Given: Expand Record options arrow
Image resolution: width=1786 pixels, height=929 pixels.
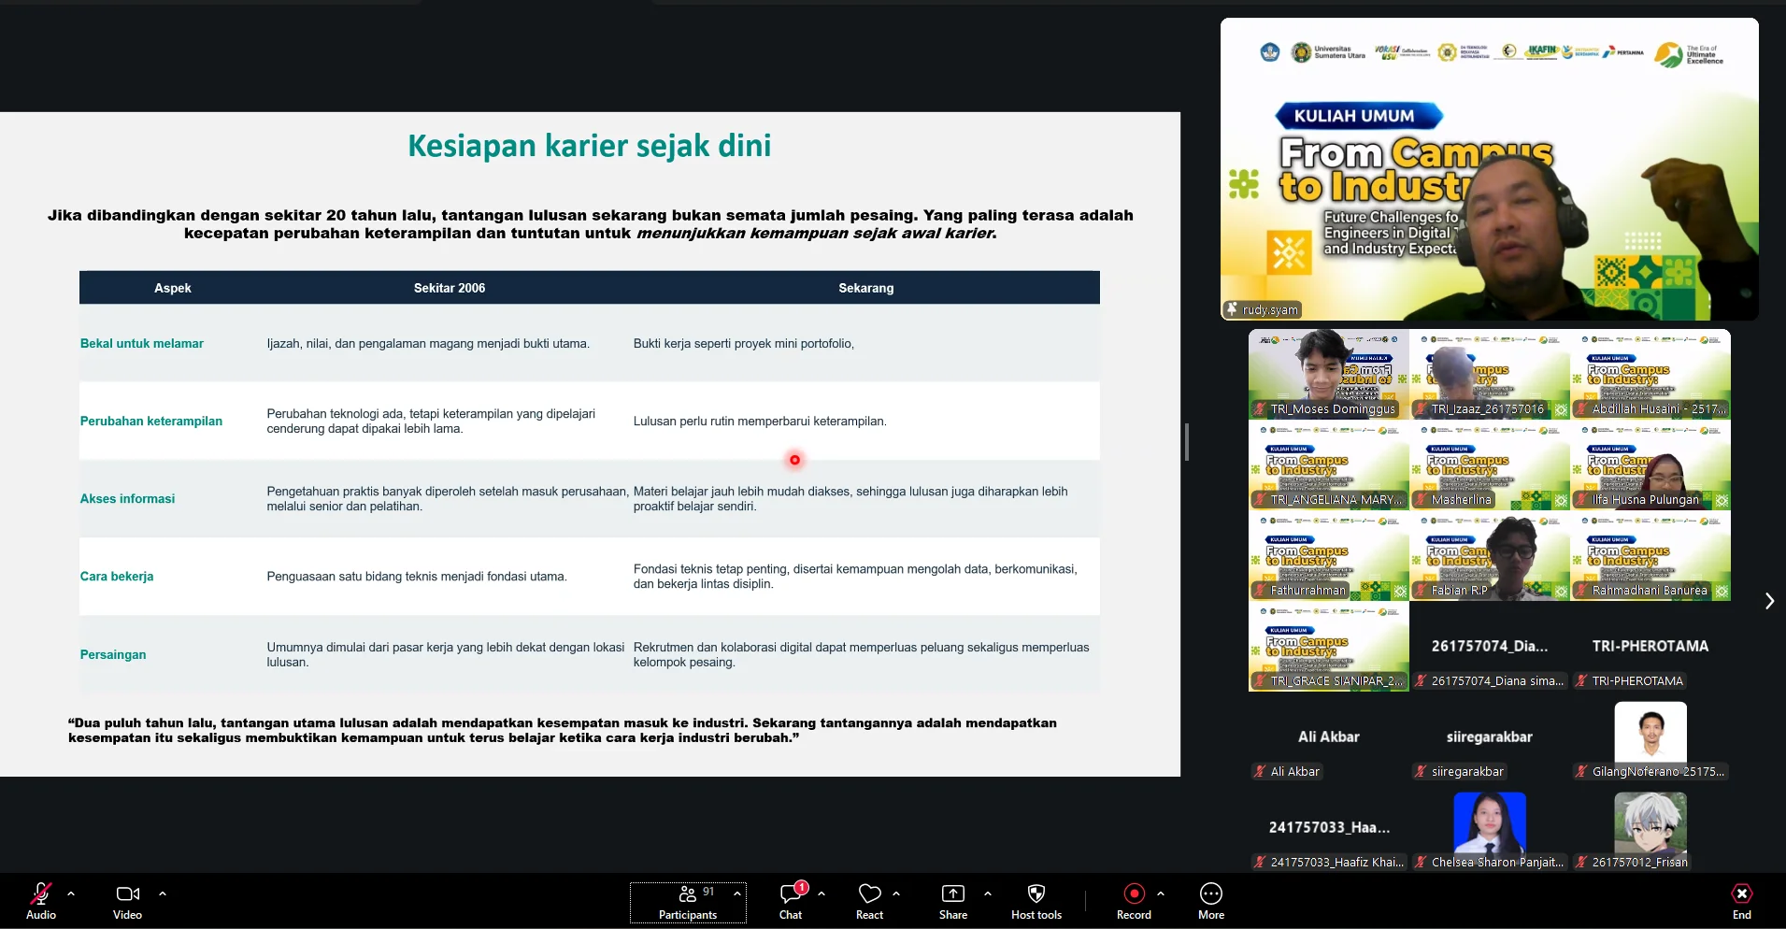Looking at the screenshot, I should (1161, 893).
